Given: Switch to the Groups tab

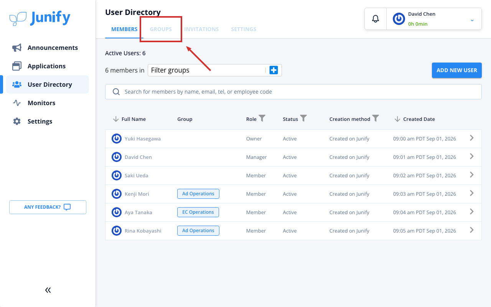Looking at the screenshot, I should (x=161, y=29).
